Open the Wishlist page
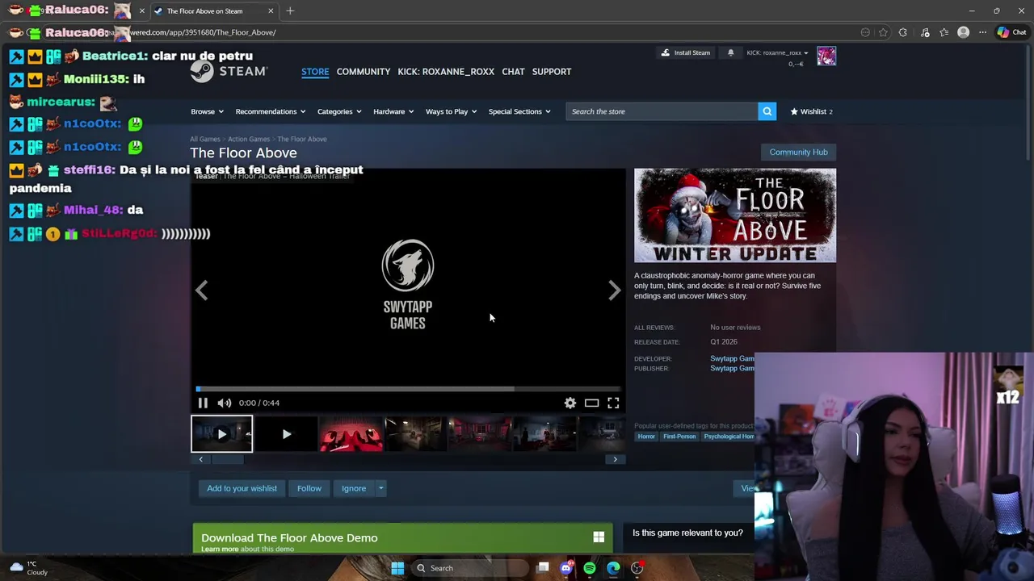The height and width of the screenshot is (581, 1034). tap(811, 111)
